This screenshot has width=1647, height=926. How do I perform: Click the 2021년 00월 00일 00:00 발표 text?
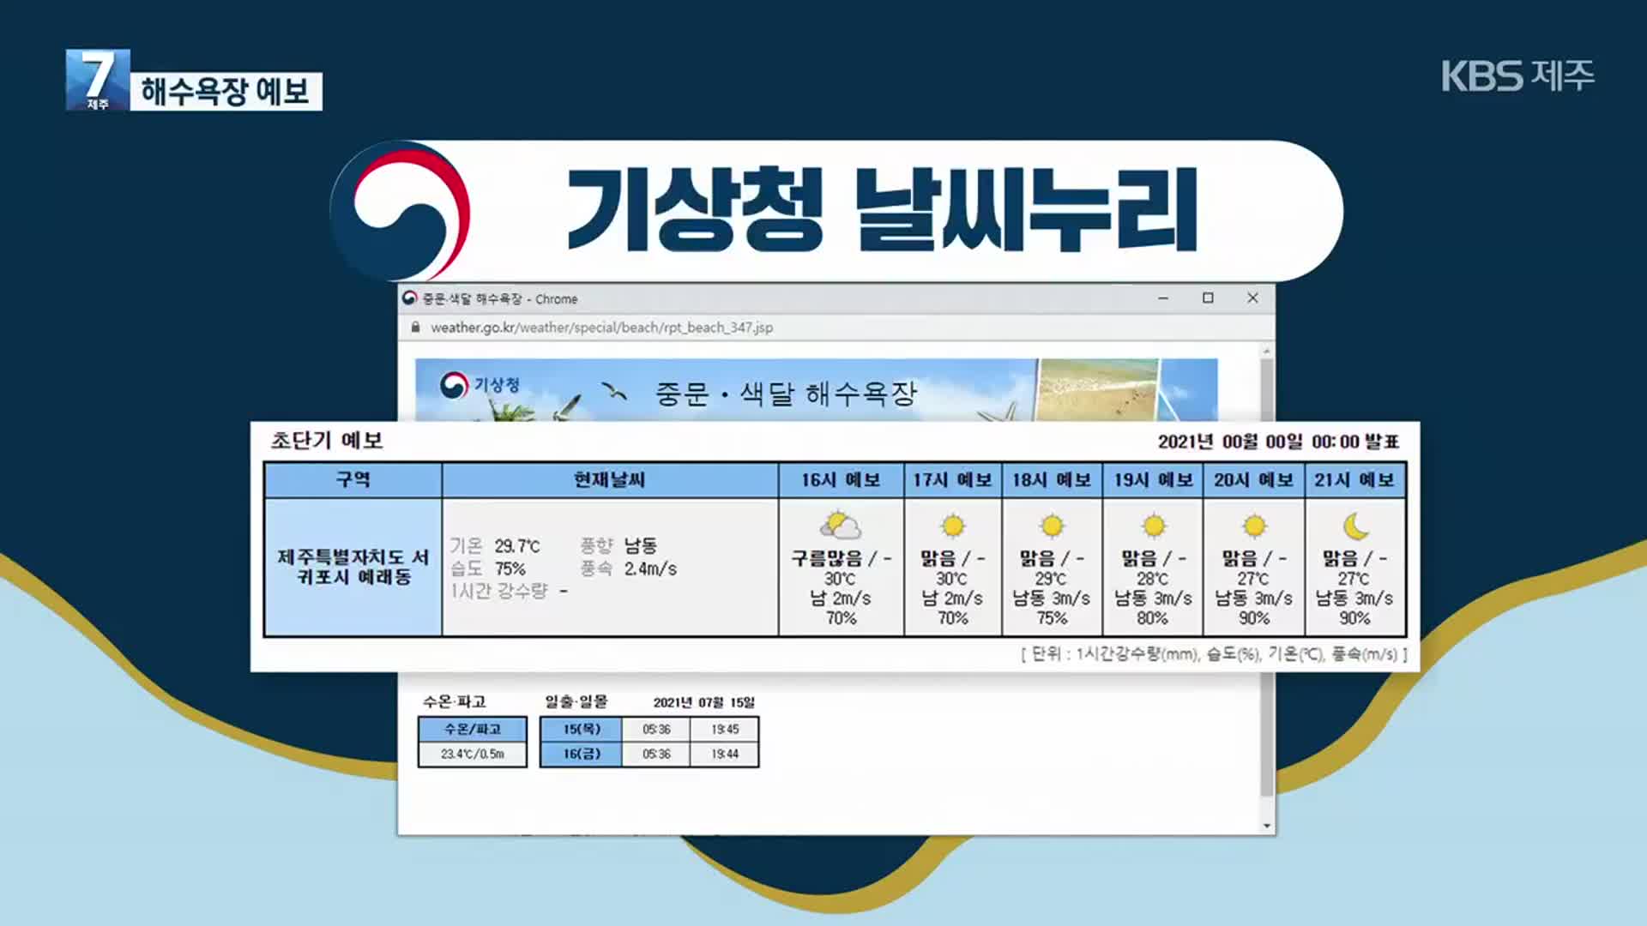(1278, 442)
